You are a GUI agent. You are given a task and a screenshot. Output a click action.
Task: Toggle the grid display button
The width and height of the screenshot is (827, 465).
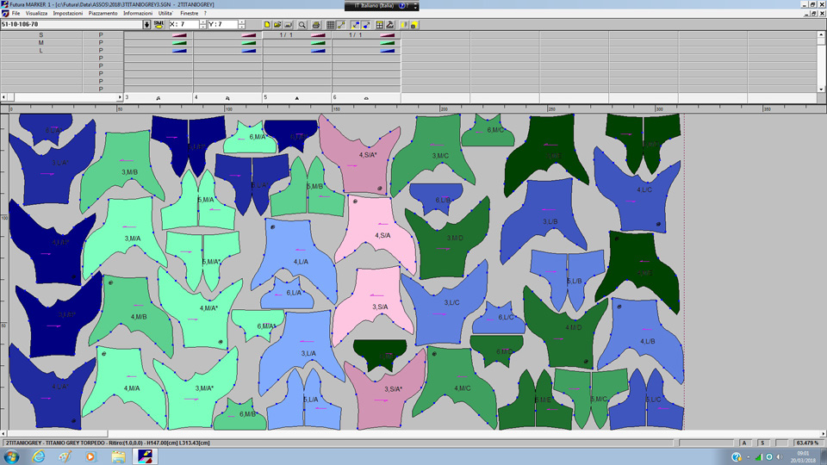click(x=330, y=25)
